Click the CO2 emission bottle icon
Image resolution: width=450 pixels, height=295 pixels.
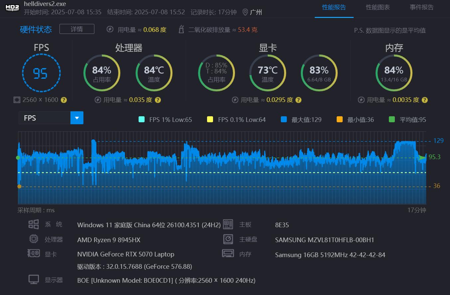(181, 30)
